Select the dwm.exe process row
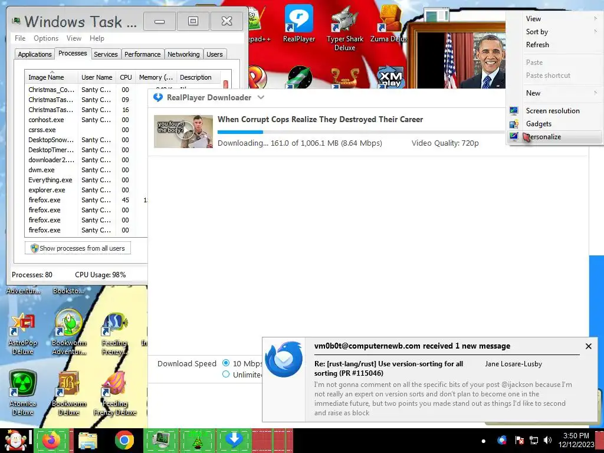 pyautogui.click(x=87, y=170)
